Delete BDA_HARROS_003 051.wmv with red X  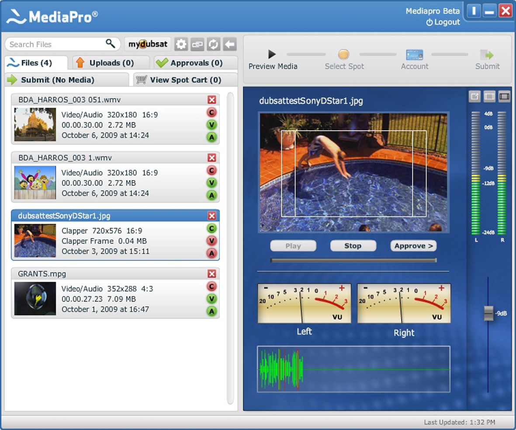click(x=212, y=100)
